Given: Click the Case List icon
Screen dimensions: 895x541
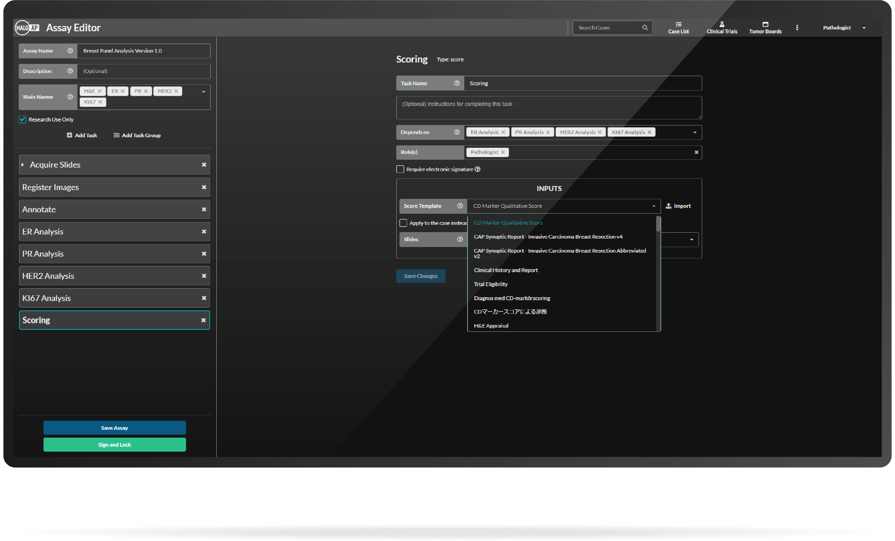Looking at the screenshot, I should 678,24.
